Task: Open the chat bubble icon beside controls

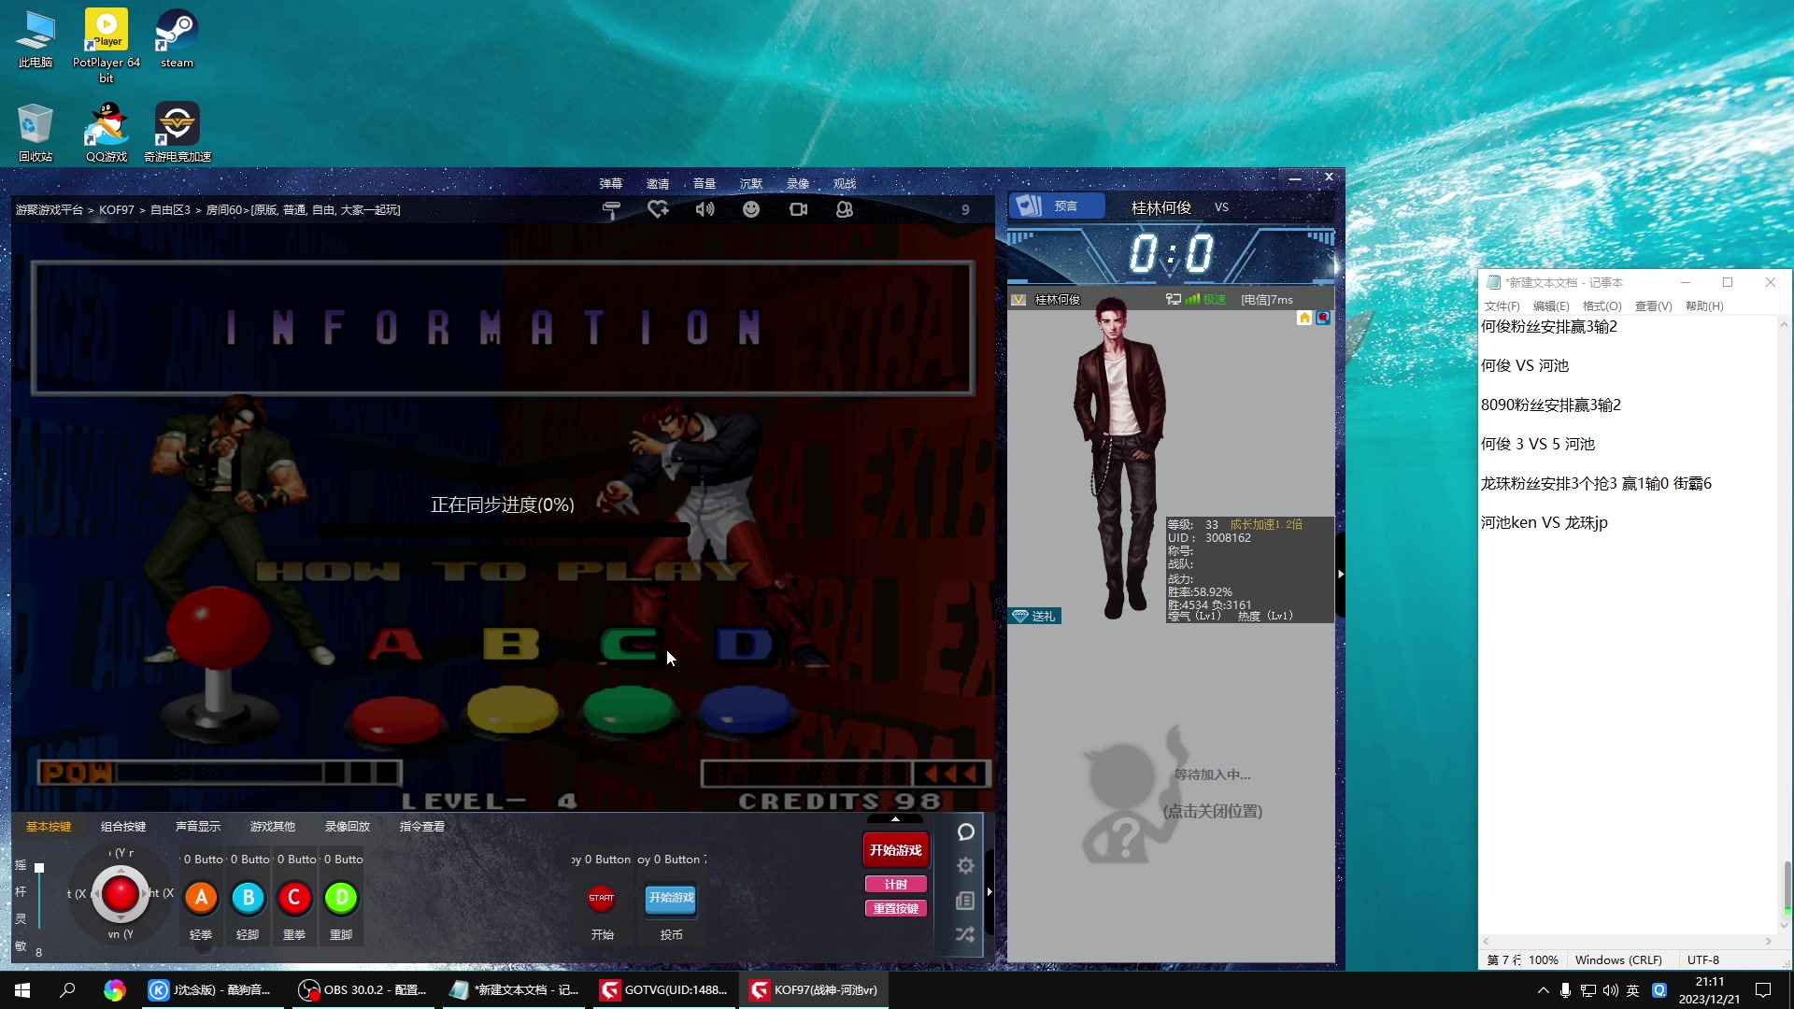Action: point(966,831)
